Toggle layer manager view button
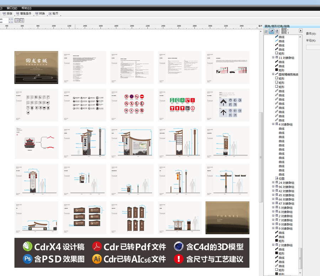320x276 pixels. click(277, 31)
